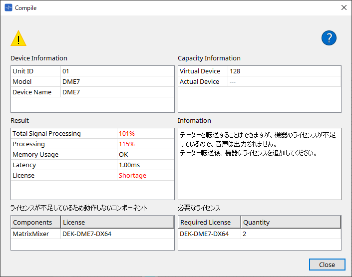This screenshot has height=277, width=352.
Task: Click the yellow warning triangle icon
Action: point(18,38)
